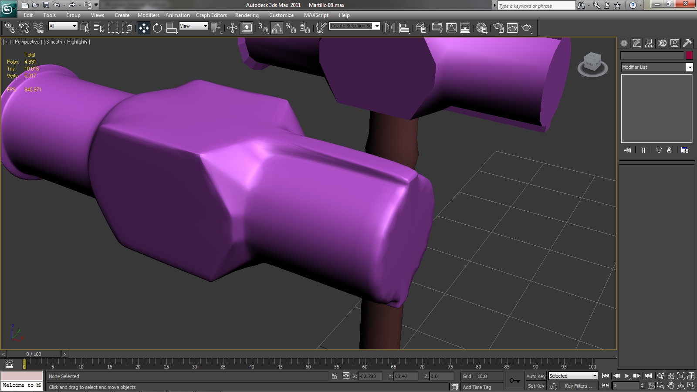The image size is (697, 392).
Task: Open the Graph Editors menu
Action: (211, 15)
